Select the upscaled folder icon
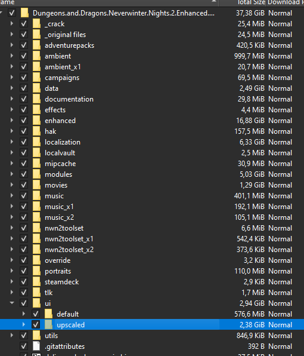This screenshot has width=304, height=356. 48,325
